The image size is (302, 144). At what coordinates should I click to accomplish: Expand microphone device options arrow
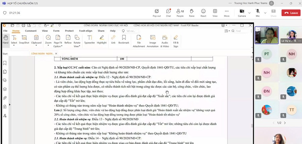pyautogui.click(x=265, y=13)
